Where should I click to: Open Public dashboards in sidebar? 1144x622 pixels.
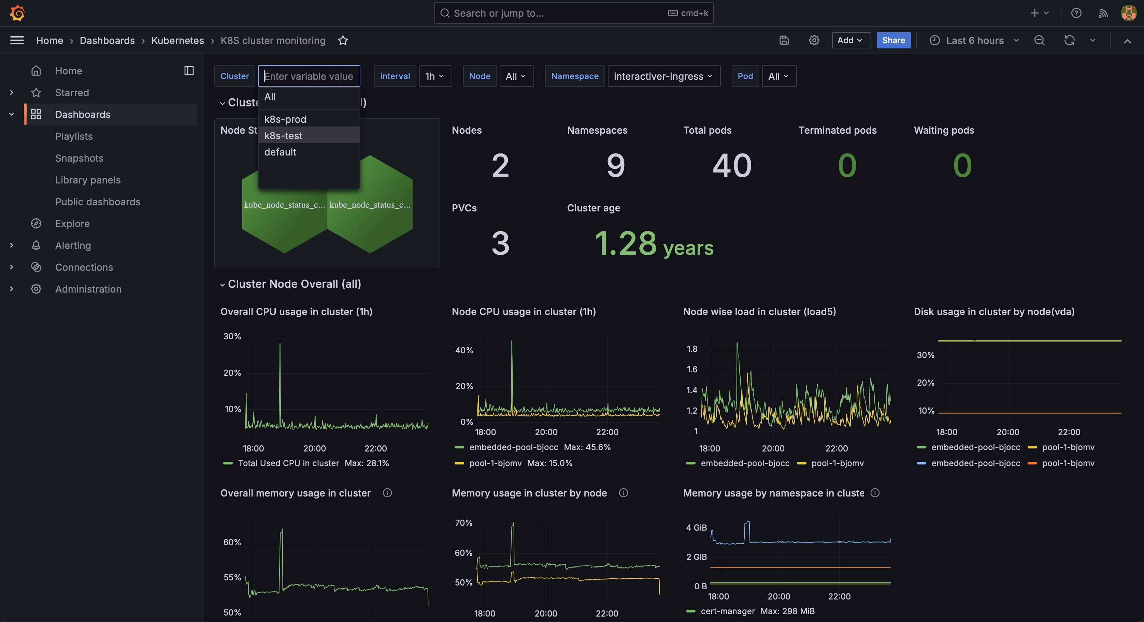click(98, 202)
